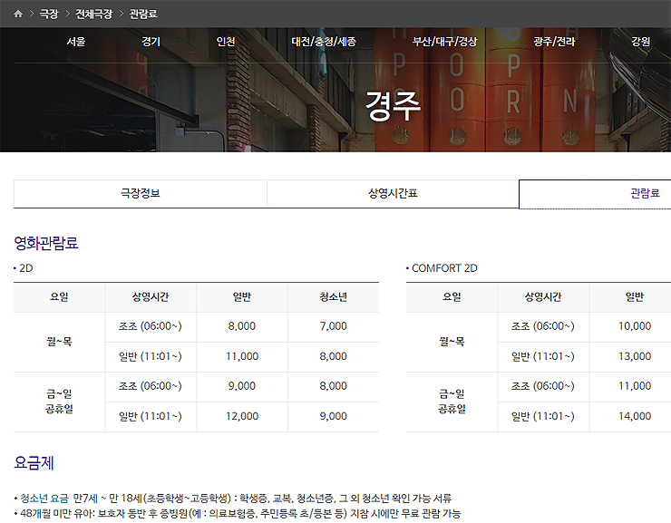
Task: Click the 13,000 price in COMFORT 2D
Action: point(635,356)
